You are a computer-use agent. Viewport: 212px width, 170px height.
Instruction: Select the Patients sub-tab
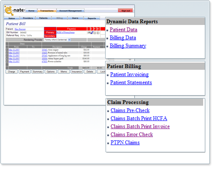(x=43, y=18)
